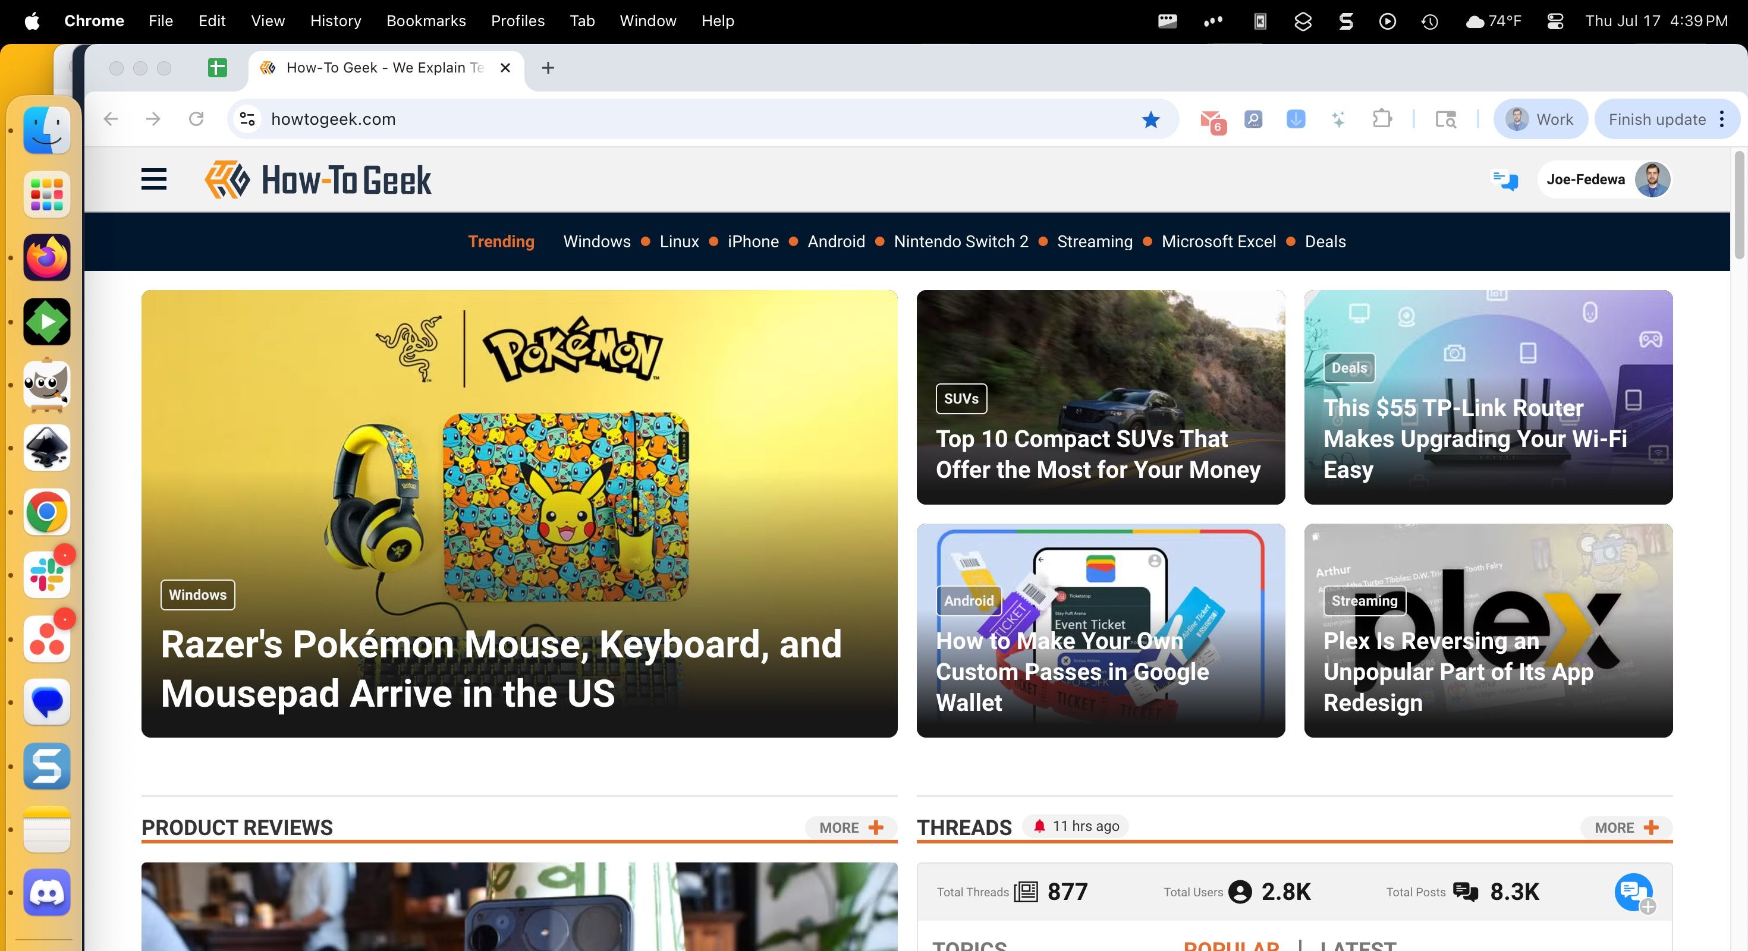Open Inkscape from the Dock
The height and width of the screenshot is (951, 1748).
point(47,448)
